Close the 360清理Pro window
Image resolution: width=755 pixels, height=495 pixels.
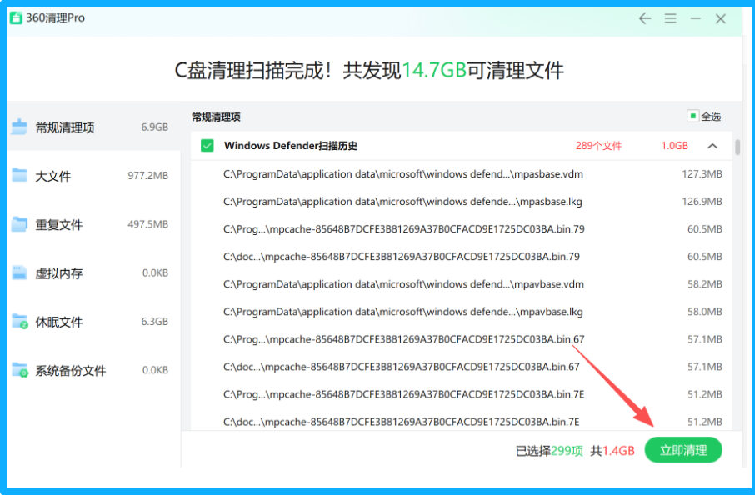720,19
